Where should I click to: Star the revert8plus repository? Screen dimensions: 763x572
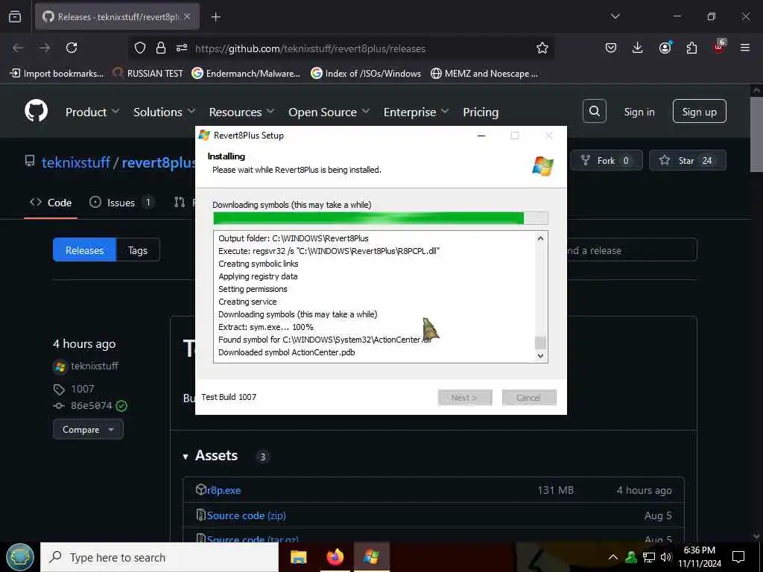[x=688, y=161]
